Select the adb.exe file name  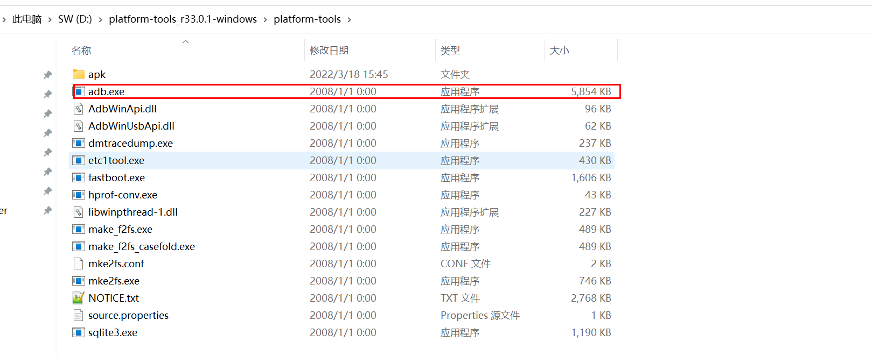[x=106, y=91]
